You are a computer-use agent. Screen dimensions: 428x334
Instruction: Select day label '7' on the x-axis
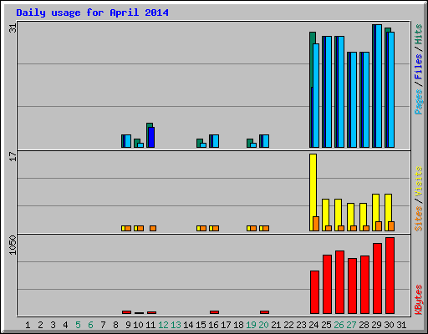(x=103, y=325)
